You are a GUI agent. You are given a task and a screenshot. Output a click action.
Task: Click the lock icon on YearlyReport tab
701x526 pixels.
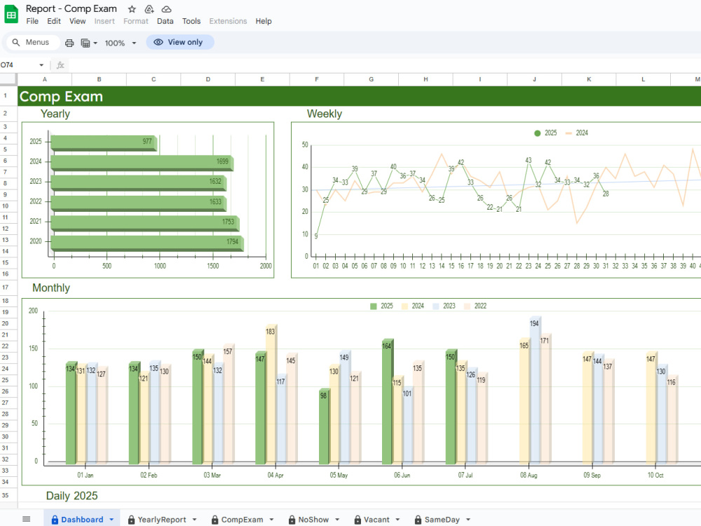click(132, 520)
